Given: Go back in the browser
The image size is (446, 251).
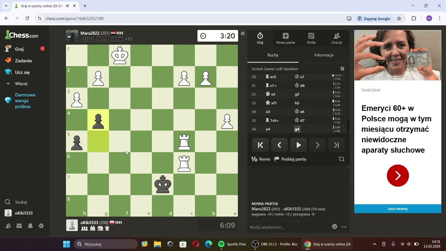Looking at the screenshot, I should pos(6,18).
